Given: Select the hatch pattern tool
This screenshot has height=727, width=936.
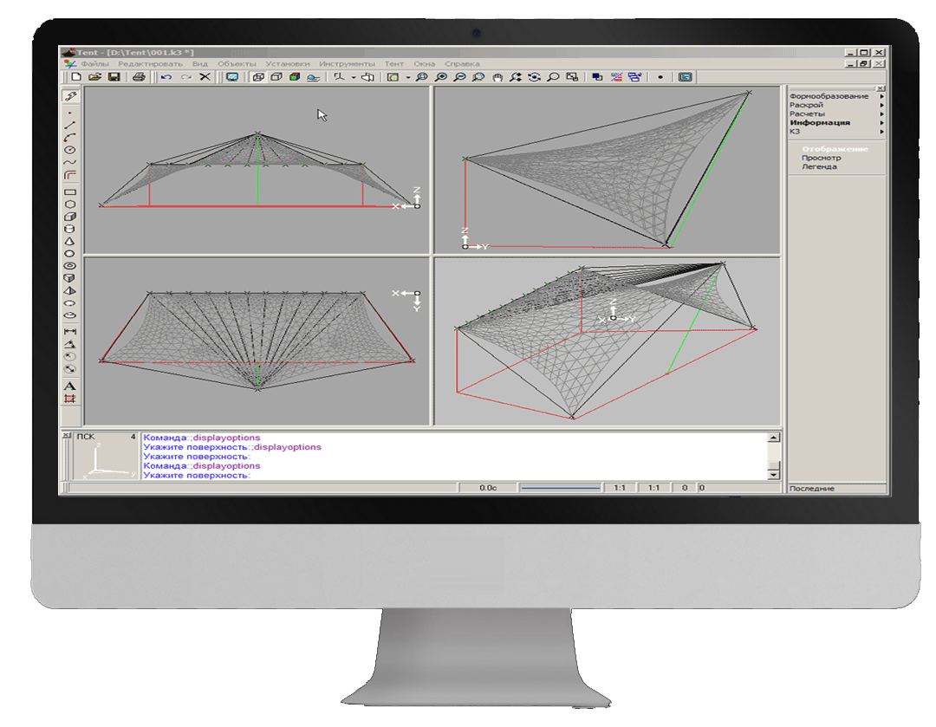Looking at the screenshot, I should (x=70, y=399).
